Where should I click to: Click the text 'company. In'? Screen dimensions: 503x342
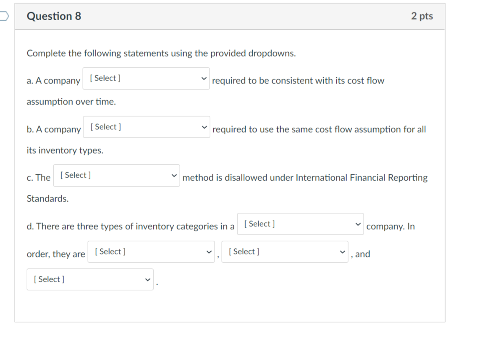(x=390, y=226)
